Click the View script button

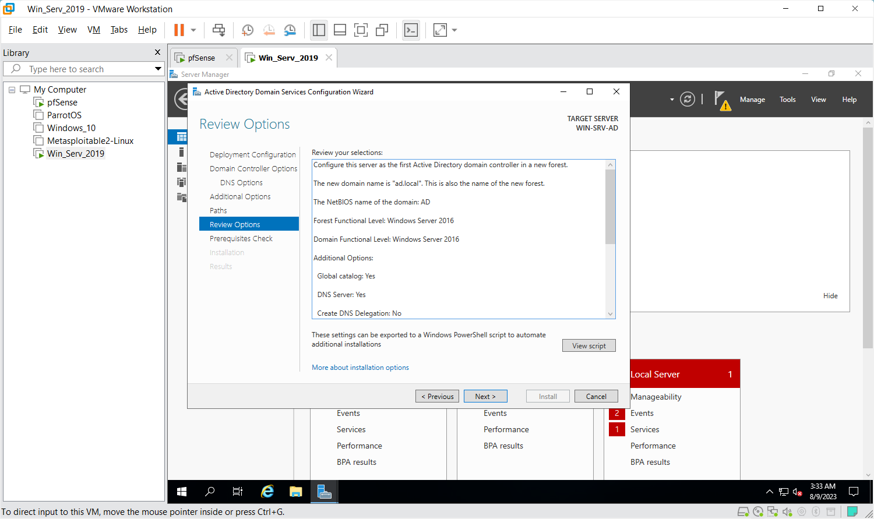[x=589, y=345]
